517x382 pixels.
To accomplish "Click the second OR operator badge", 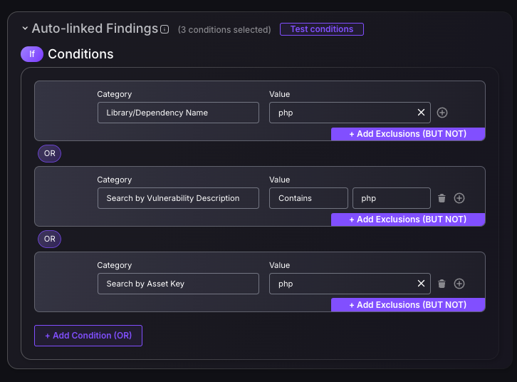I will coord(49,239).
